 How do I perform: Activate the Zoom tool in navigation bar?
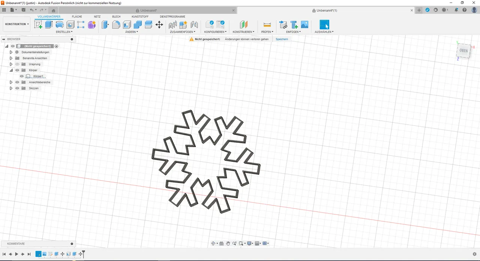tap(234, 243)
